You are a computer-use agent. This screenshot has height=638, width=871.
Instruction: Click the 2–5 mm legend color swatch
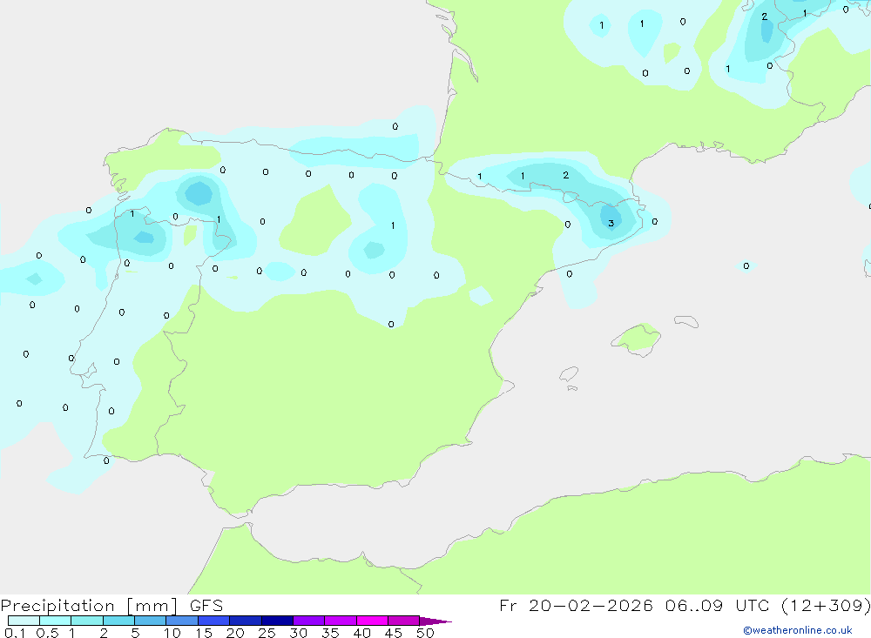[x=118, y=621]
